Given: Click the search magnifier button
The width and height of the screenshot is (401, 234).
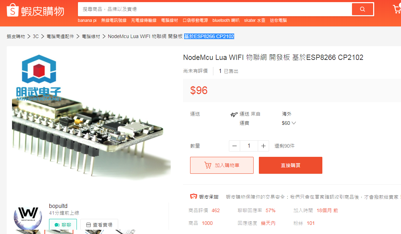Looking at the screenshot, I should pyautogui.click(x=363, y=9).
